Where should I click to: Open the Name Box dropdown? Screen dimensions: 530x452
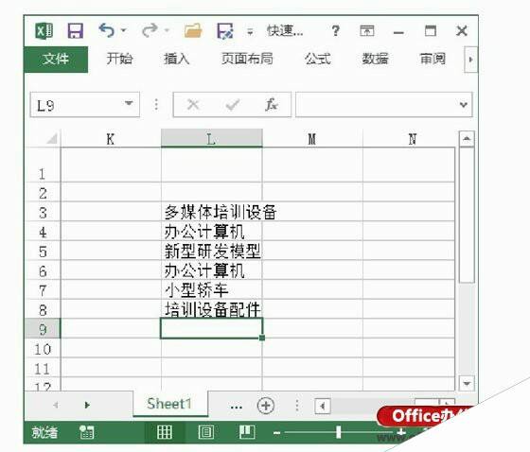pos(129,103)
